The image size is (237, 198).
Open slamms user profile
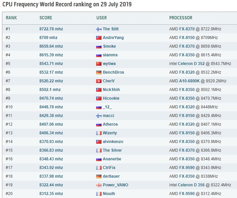(110, 55)
